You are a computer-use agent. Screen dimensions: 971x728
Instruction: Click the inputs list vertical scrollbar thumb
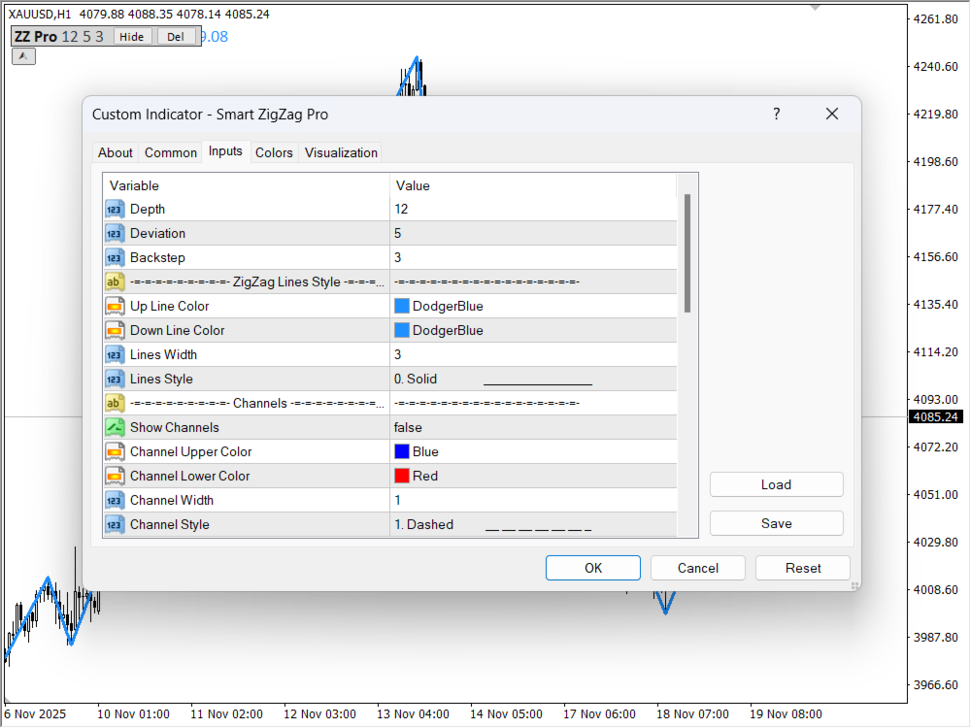687,253
